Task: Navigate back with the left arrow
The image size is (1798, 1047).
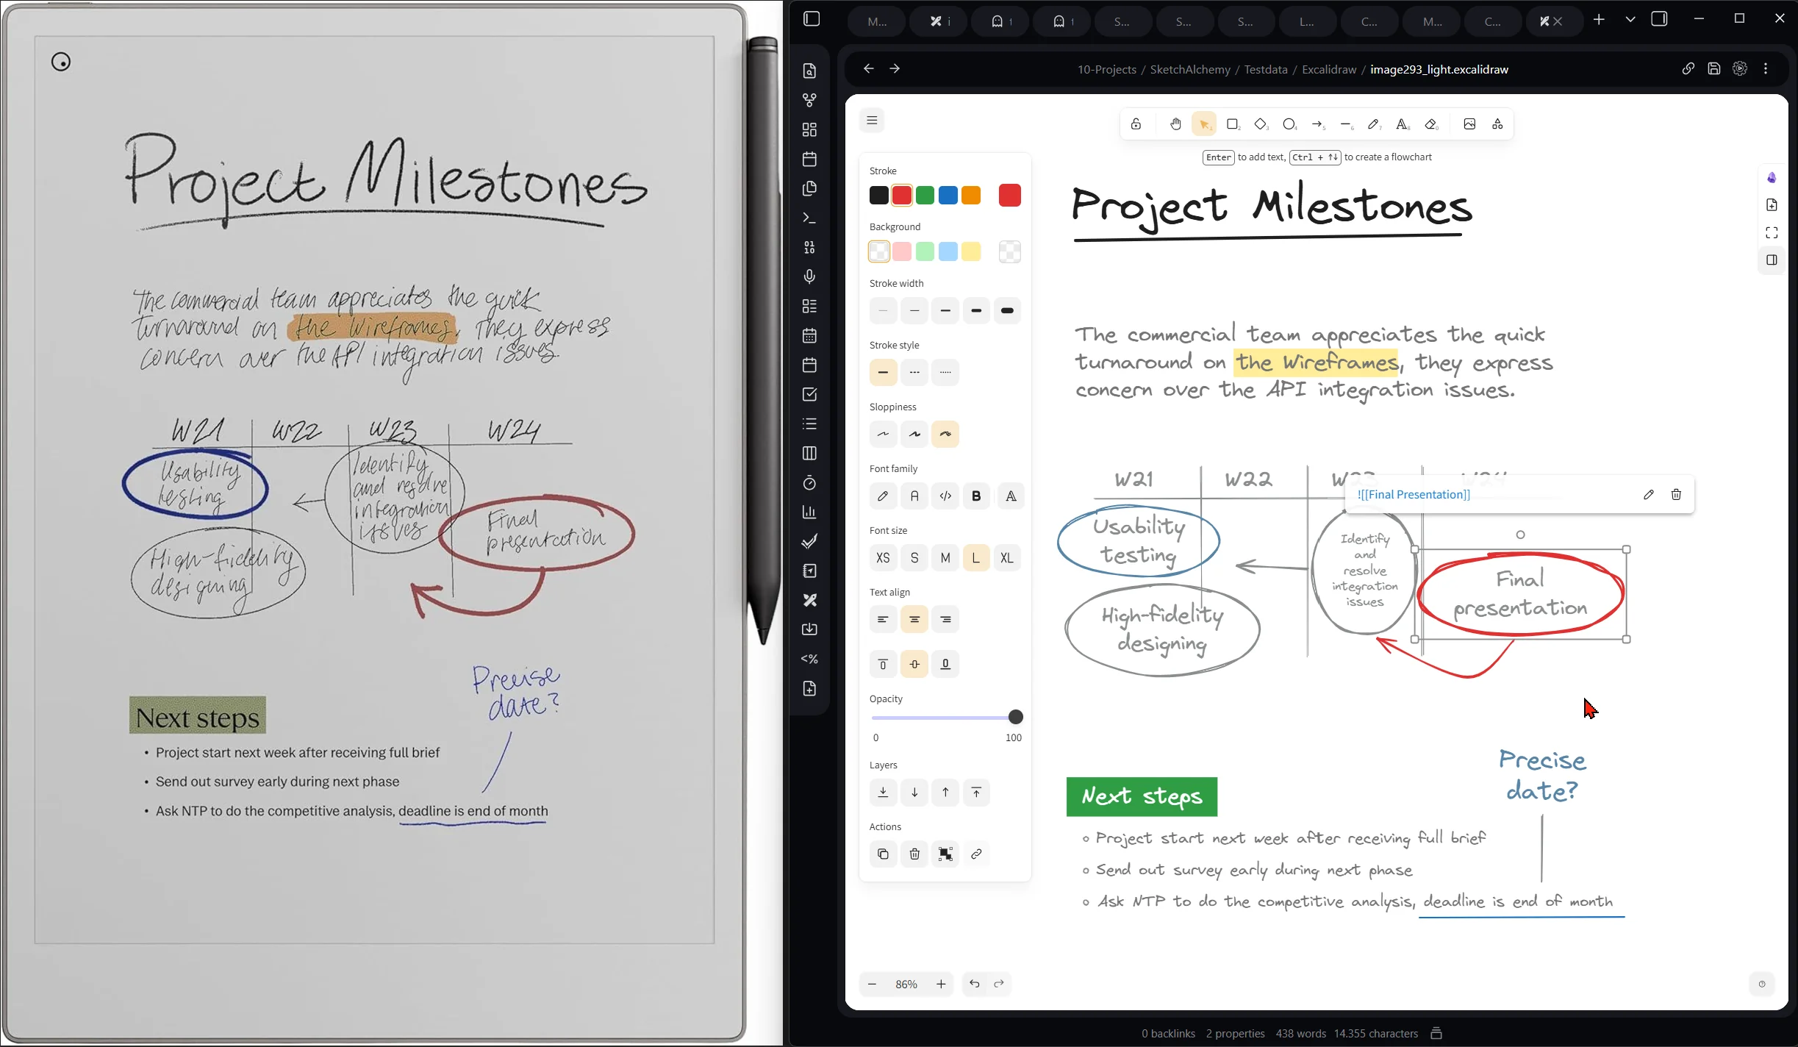Action: point(869,68)
